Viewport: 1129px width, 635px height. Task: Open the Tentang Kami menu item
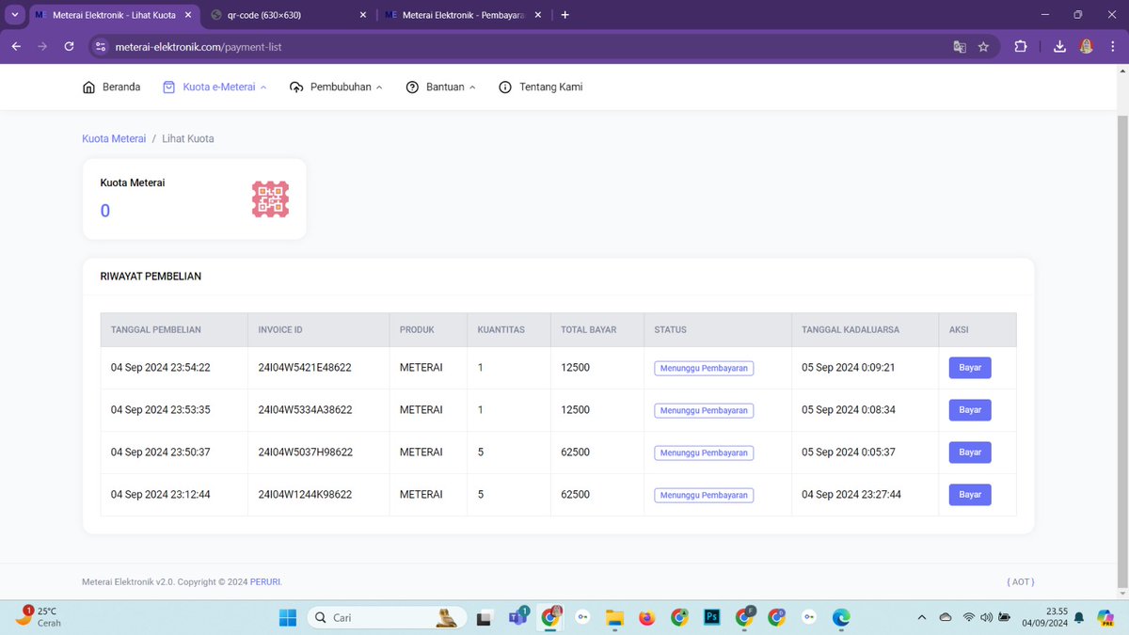(541, 87)
